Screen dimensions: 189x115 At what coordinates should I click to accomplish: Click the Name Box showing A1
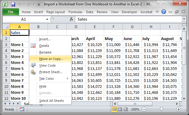coord(24,19)
